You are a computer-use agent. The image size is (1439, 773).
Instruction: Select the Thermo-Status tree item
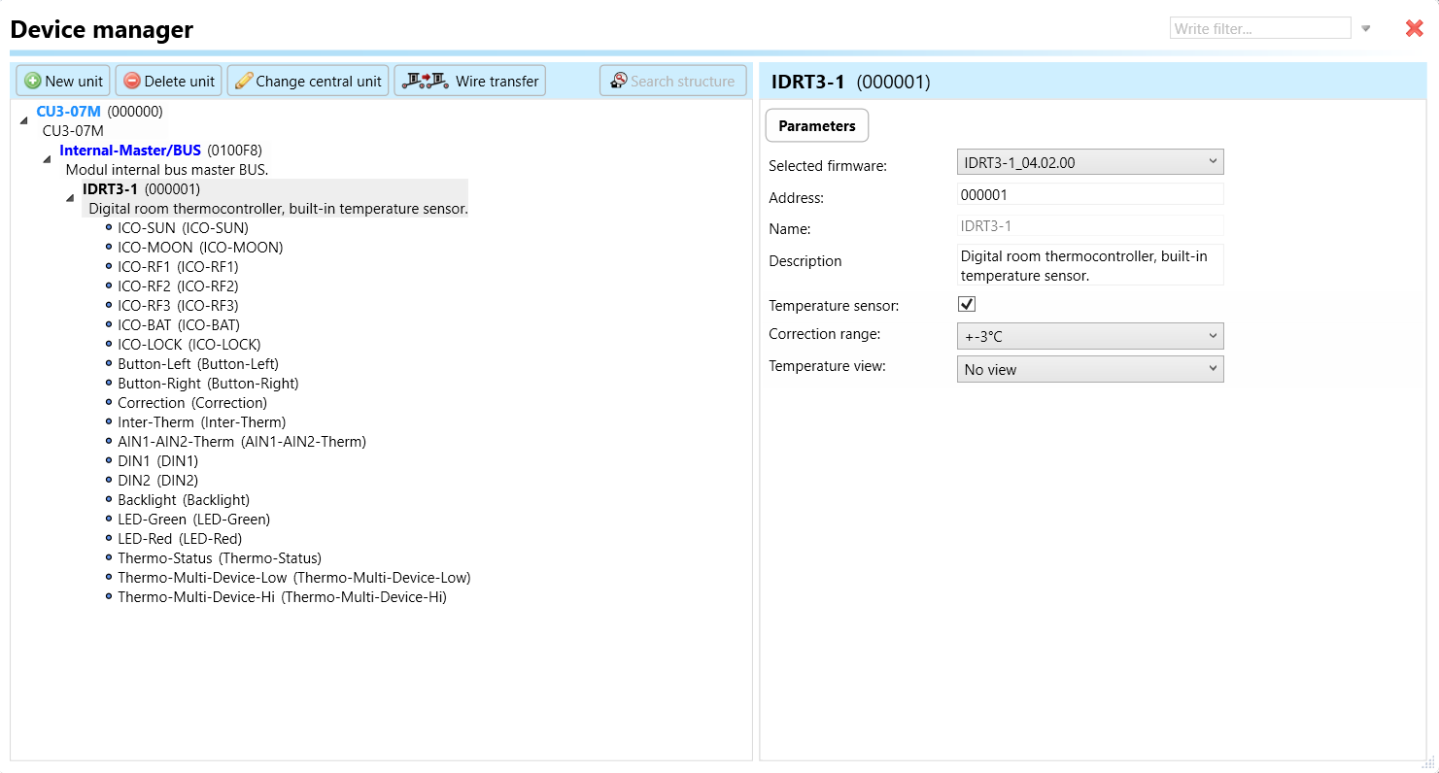(x=219, y=558)
